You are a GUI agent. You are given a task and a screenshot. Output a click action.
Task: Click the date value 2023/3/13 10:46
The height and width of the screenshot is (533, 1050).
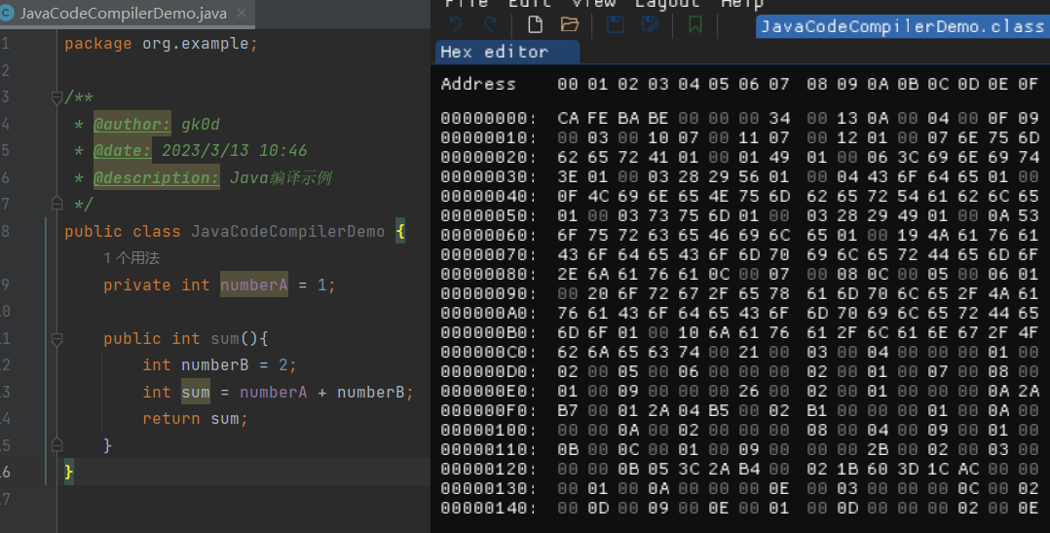(234, 151)
